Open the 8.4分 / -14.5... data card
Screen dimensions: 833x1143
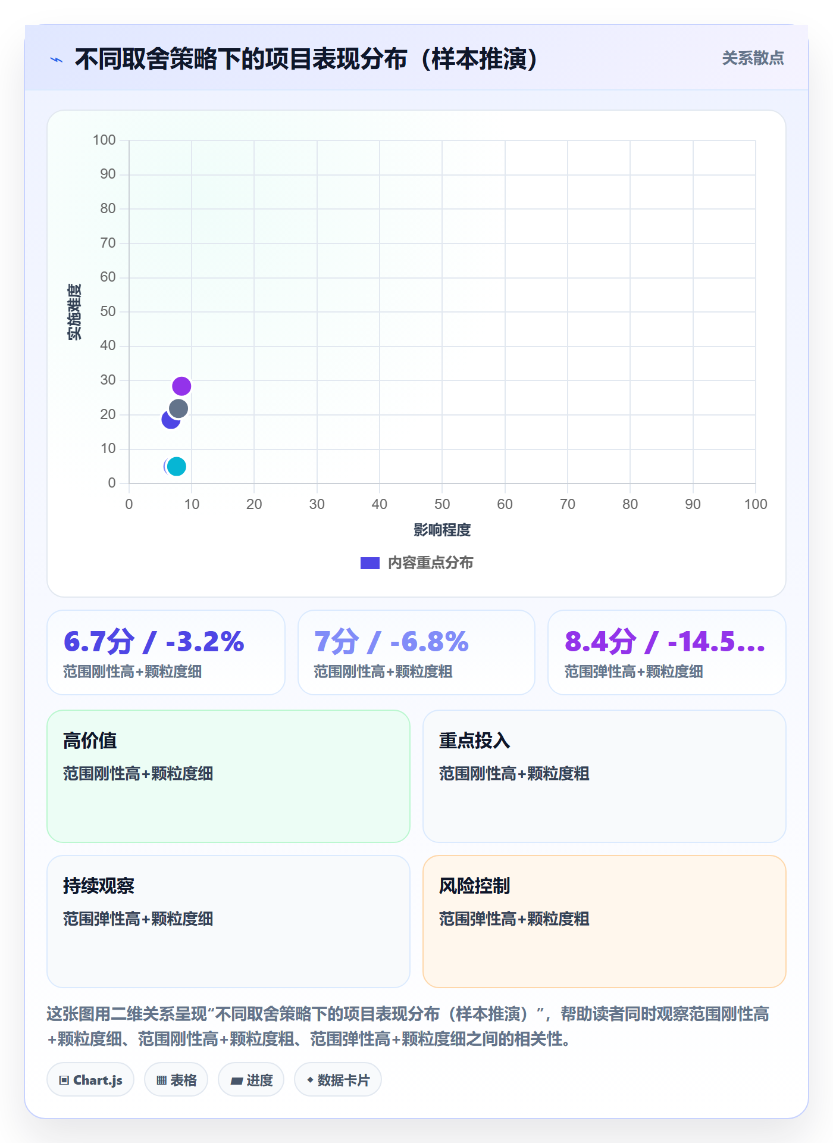pyautogui.click(x=667, y=652)
